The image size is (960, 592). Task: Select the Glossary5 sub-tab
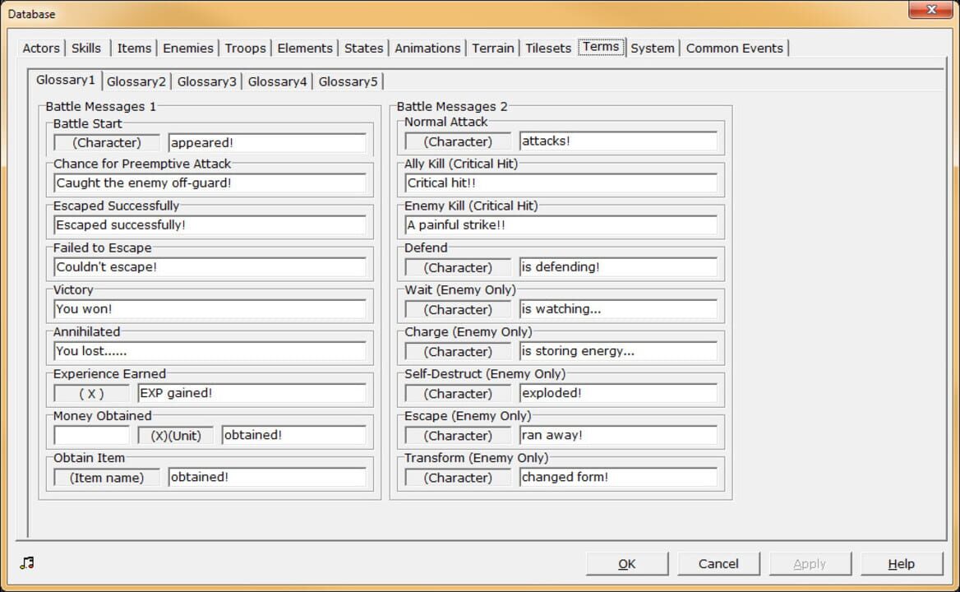coord(348,81)
